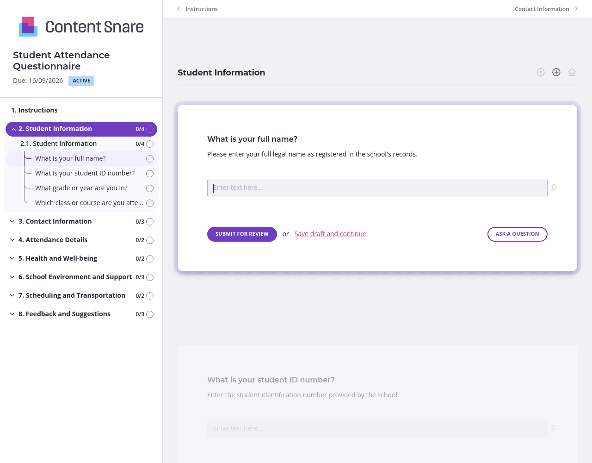Click Ask a Question button
This screenshot has width=592, height=463.
click(x=518, y=234)
